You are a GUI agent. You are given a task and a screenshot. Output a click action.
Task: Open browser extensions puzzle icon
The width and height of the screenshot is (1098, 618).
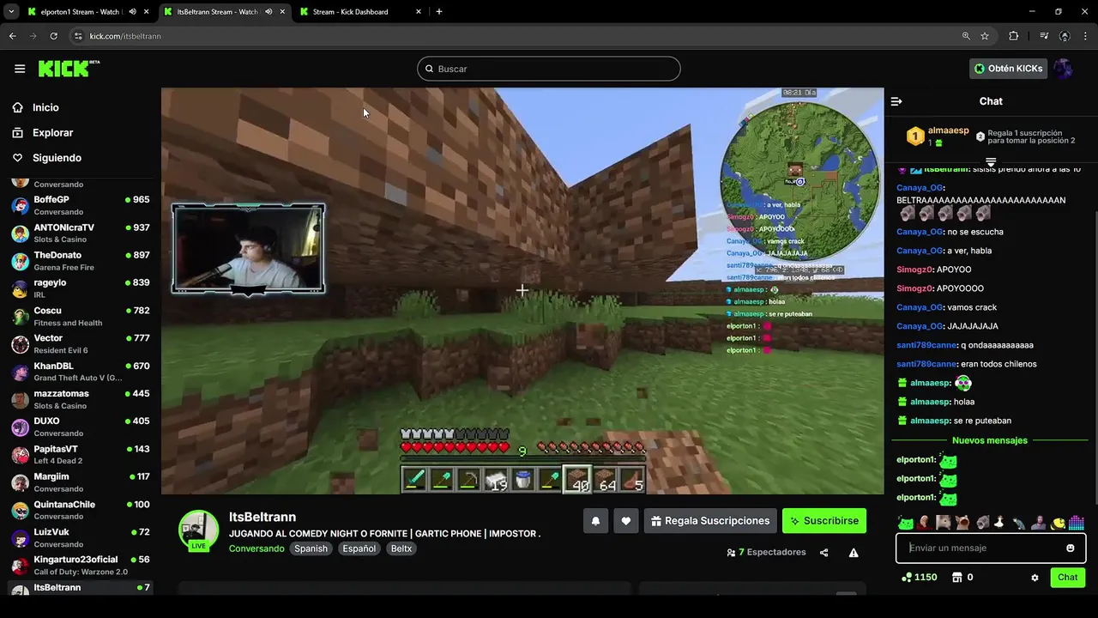(1014, 36)
